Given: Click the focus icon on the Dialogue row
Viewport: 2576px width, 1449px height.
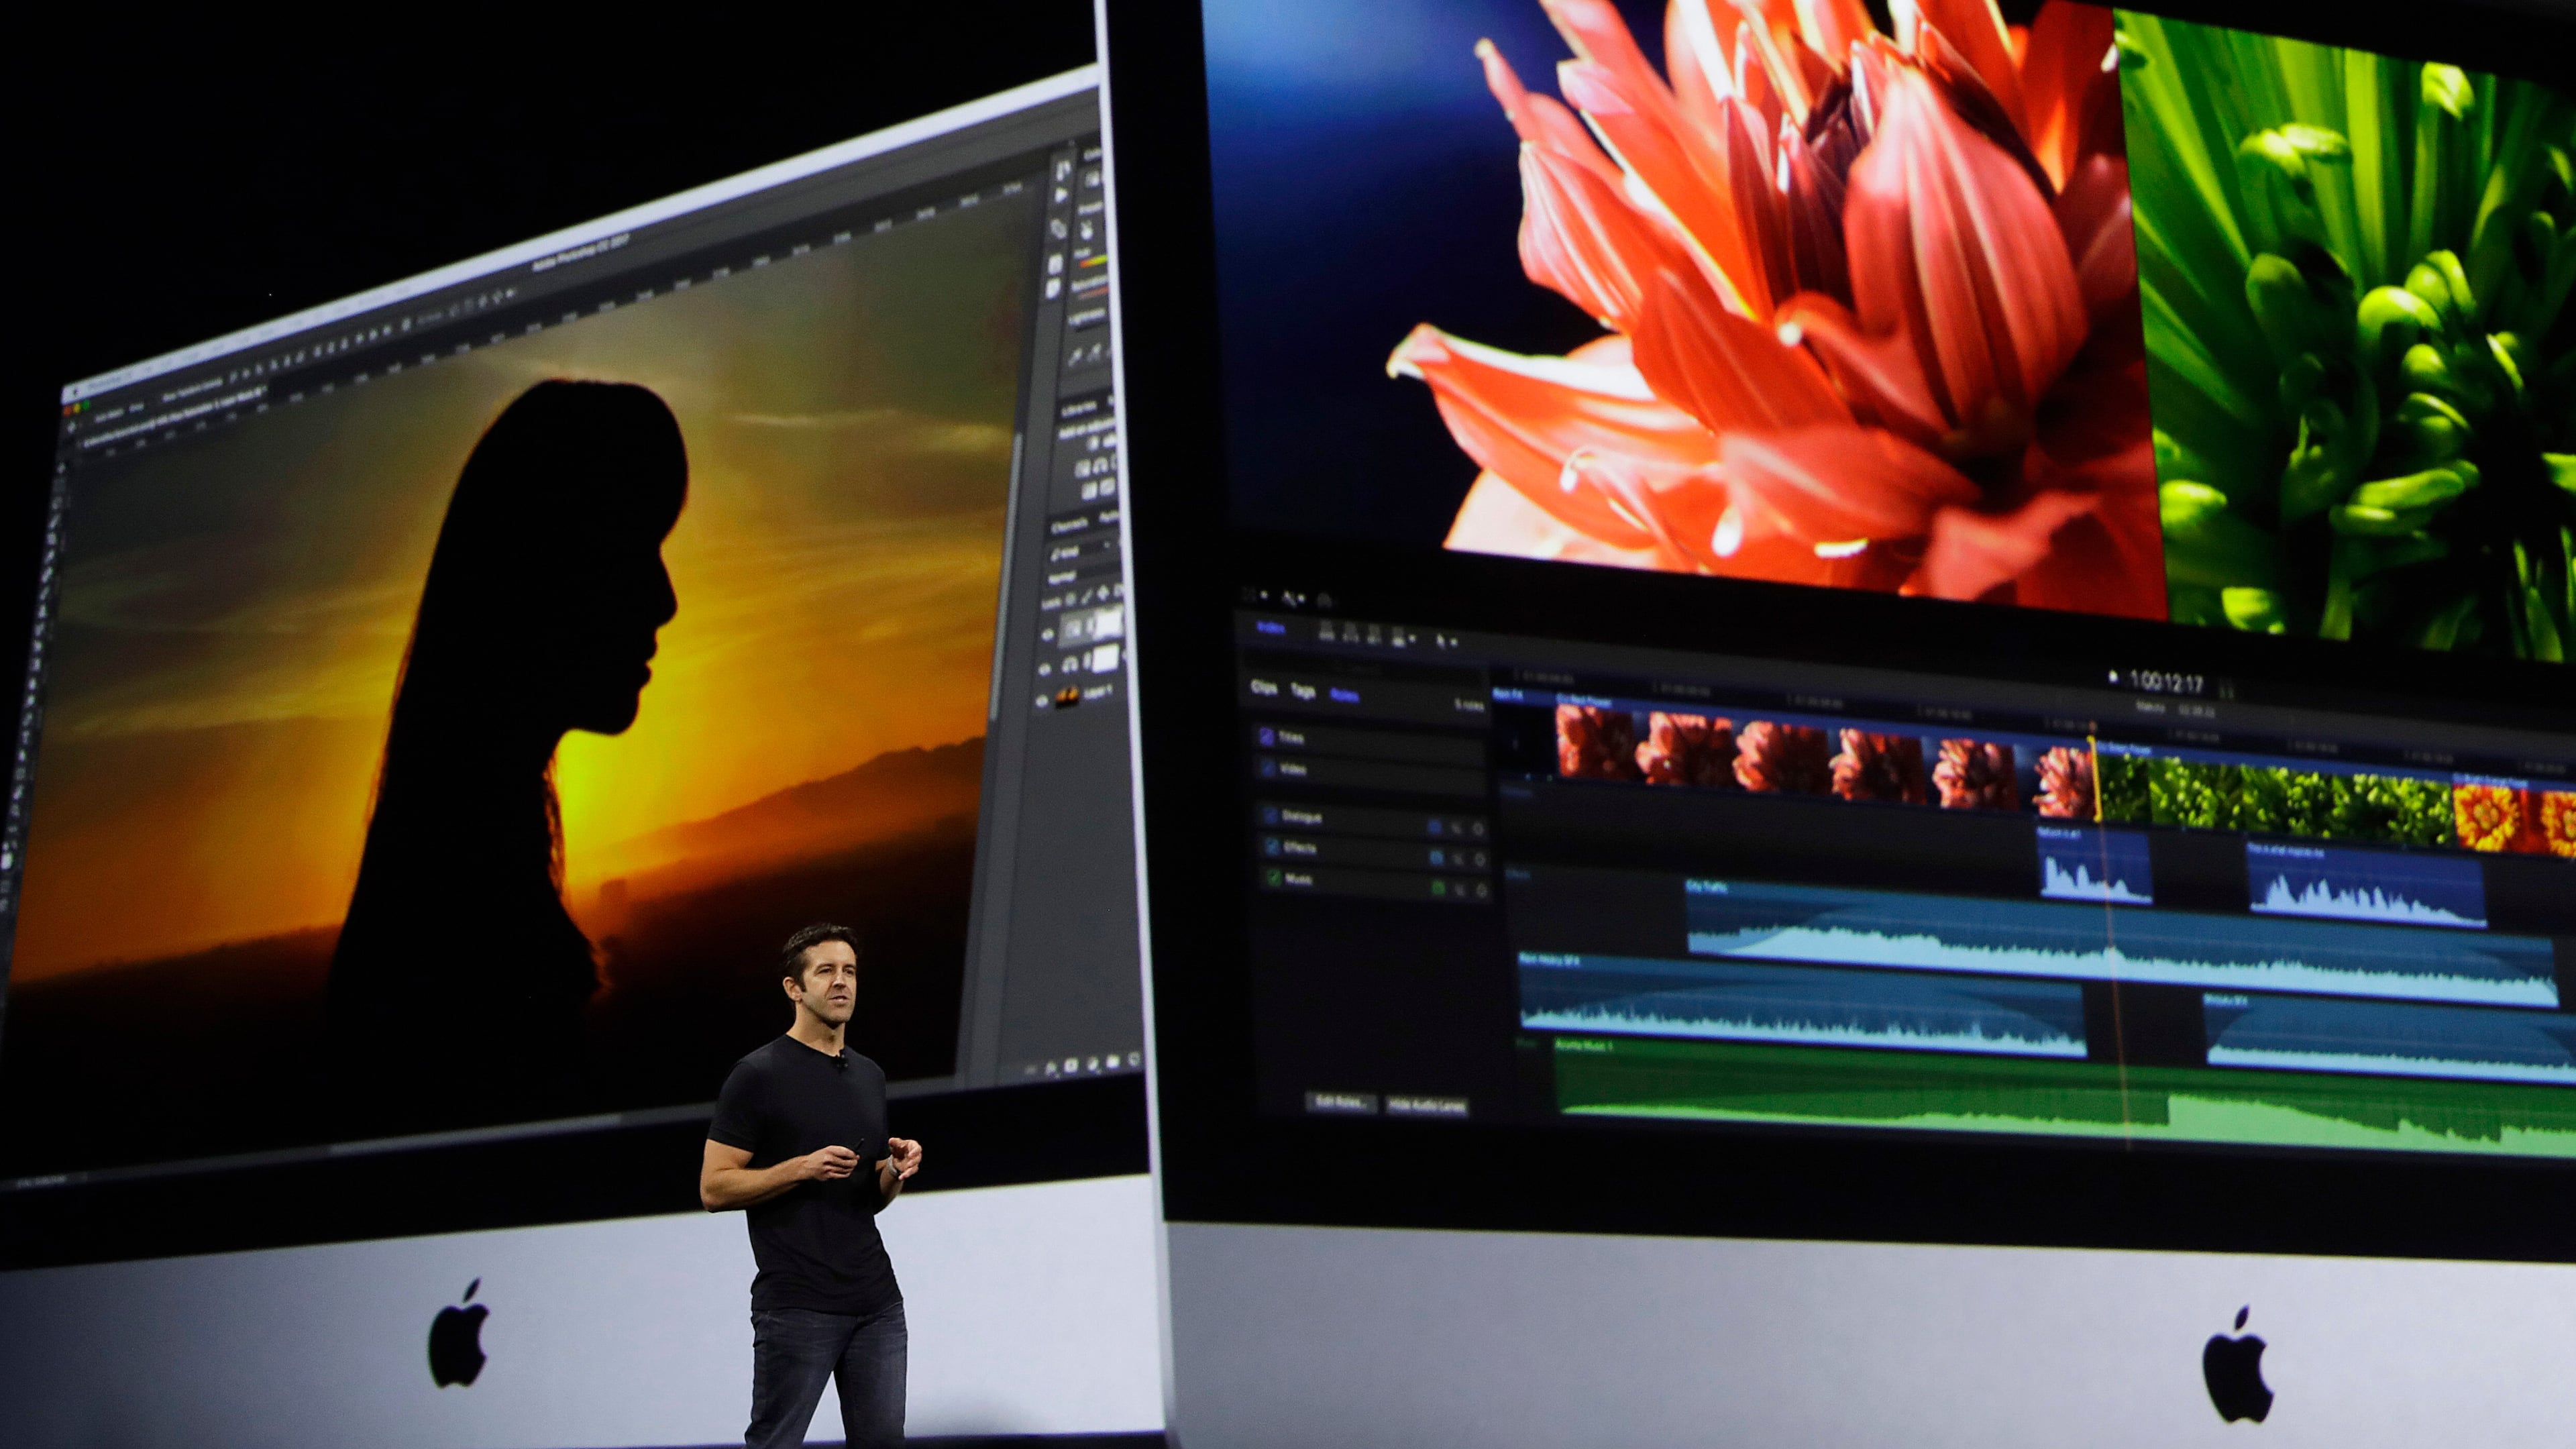Looking at the screenshot, I should (x=1478, y=829).
